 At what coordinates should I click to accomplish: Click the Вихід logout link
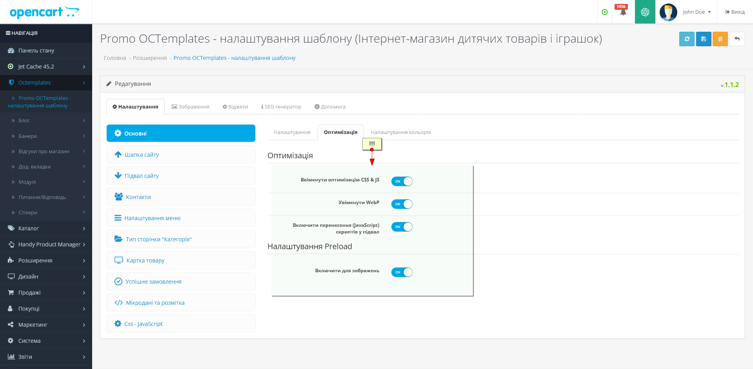click(735, 12)
